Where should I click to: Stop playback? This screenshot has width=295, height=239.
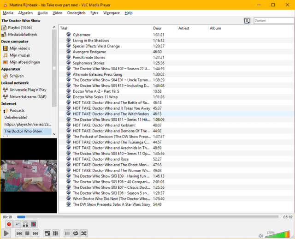coord(27,233)
